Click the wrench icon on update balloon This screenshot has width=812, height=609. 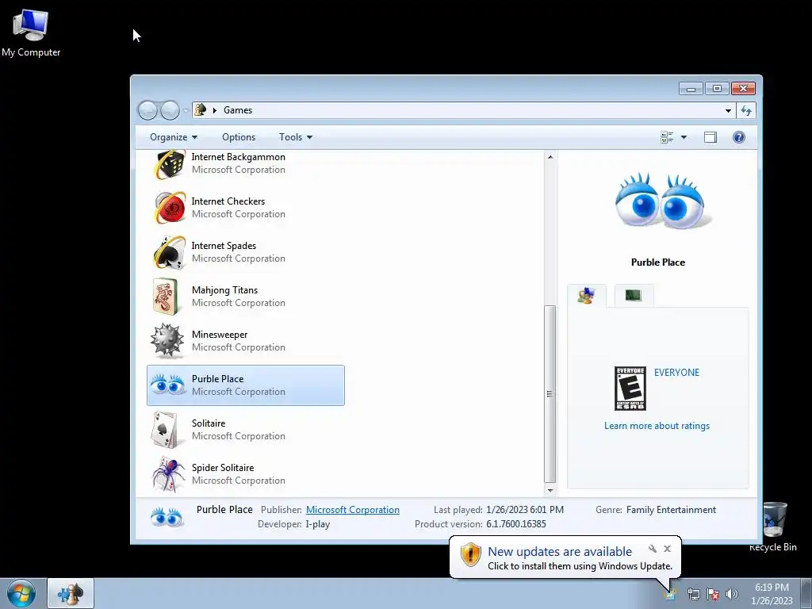click(x=653, y=549)
